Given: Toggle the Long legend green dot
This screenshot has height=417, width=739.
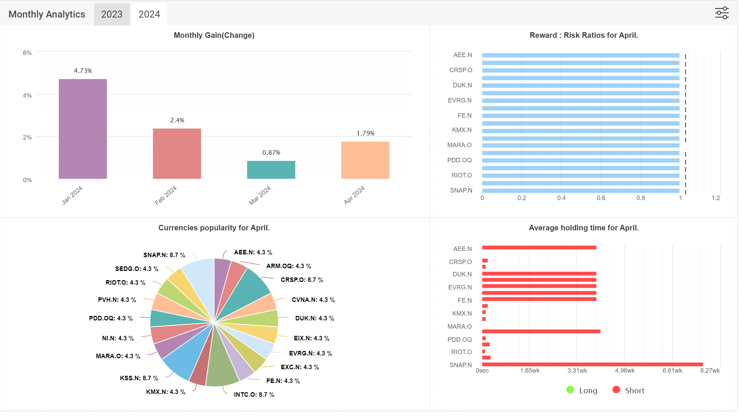Looking at the screenshot, I should click(x=570, y=389).
